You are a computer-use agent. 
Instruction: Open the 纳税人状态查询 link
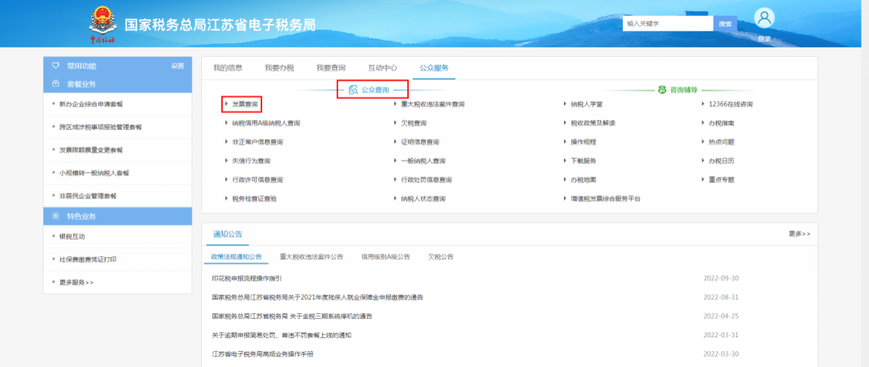click(x=423, y=198)
